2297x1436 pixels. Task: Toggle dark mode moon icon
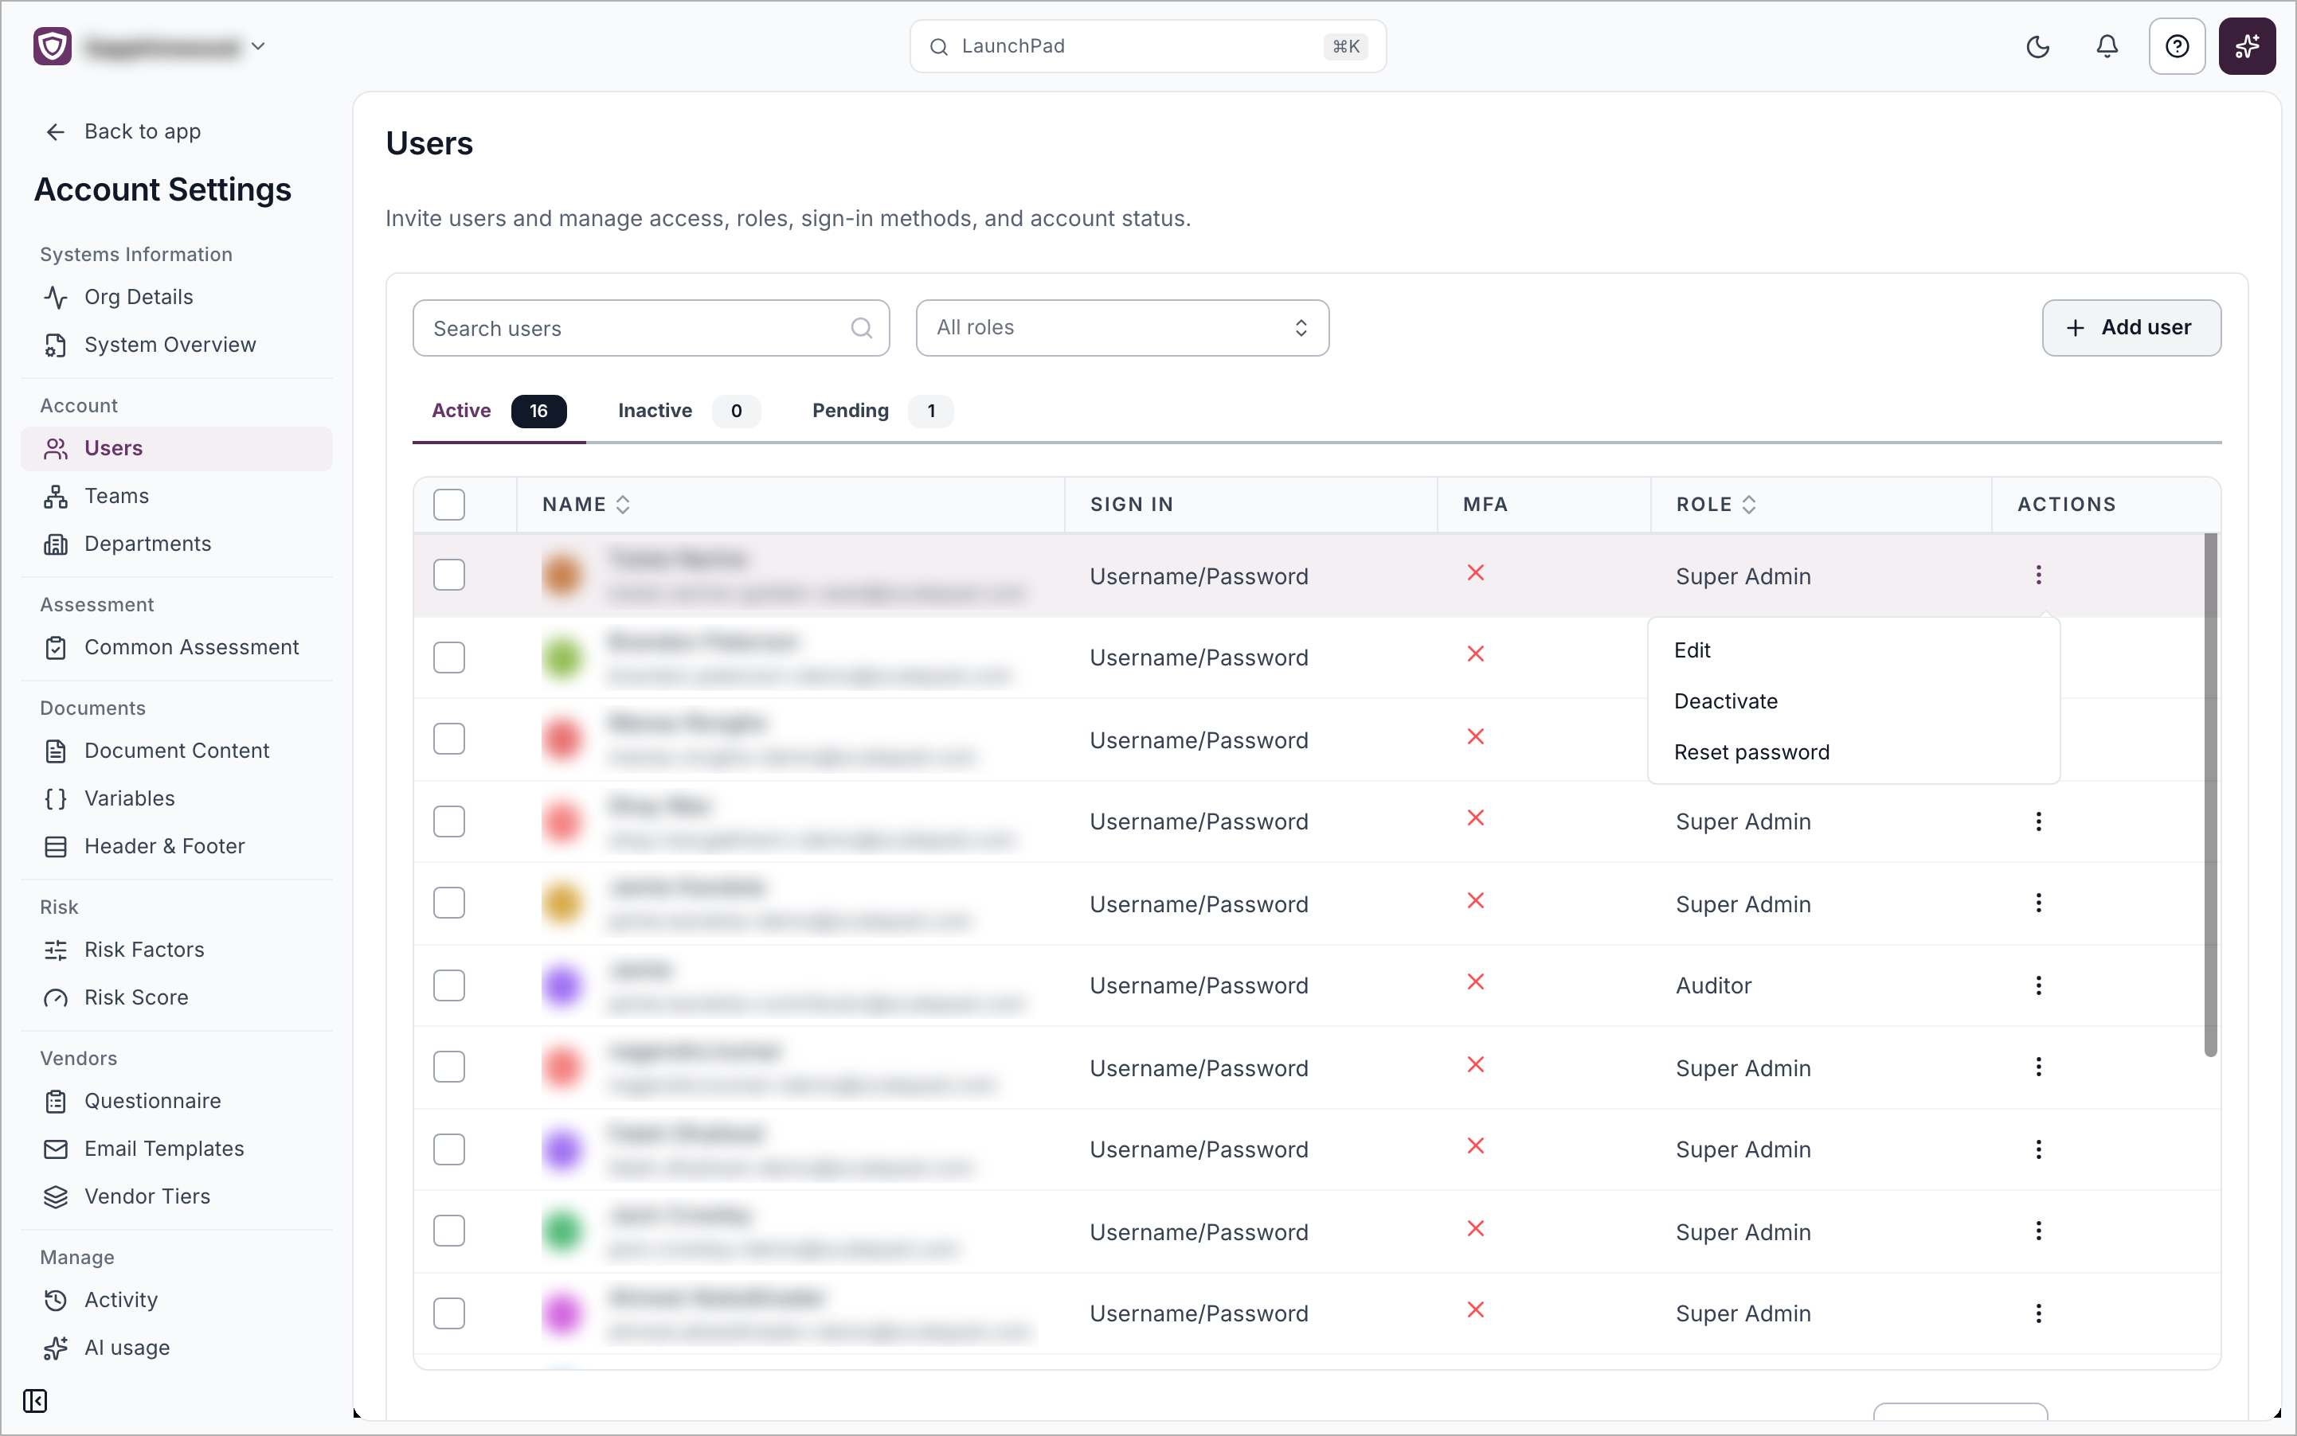point(2037,46)
